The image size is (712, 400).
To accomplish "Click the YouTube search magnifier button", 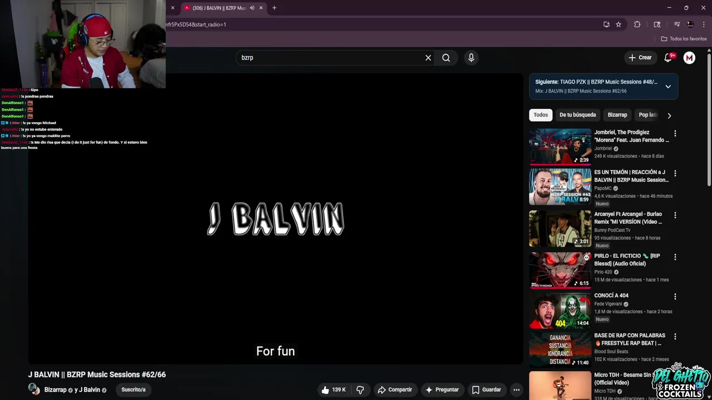I will pyautogui.click(x=446, y=58).
